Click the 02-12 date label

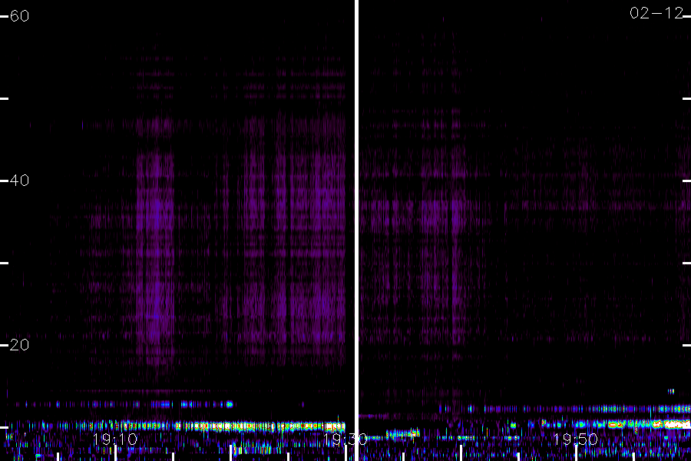pos(656,13)
